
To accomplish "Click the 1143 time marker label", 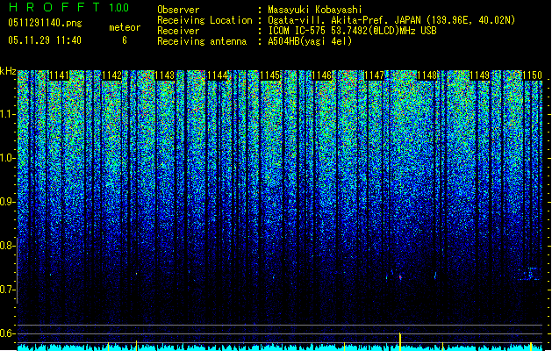I will click(x=164, y=75).
